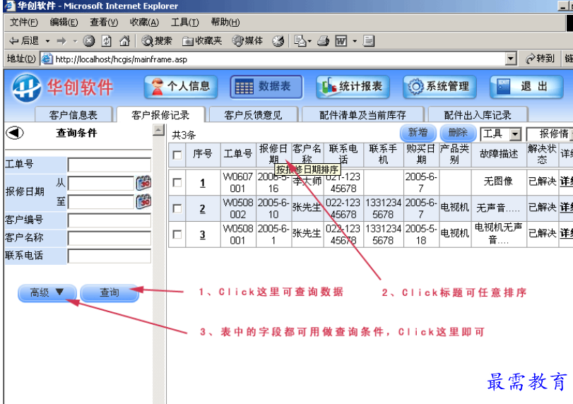Print the page icon
The width and height of the screenshot is (573, 404).
(323, 41)
